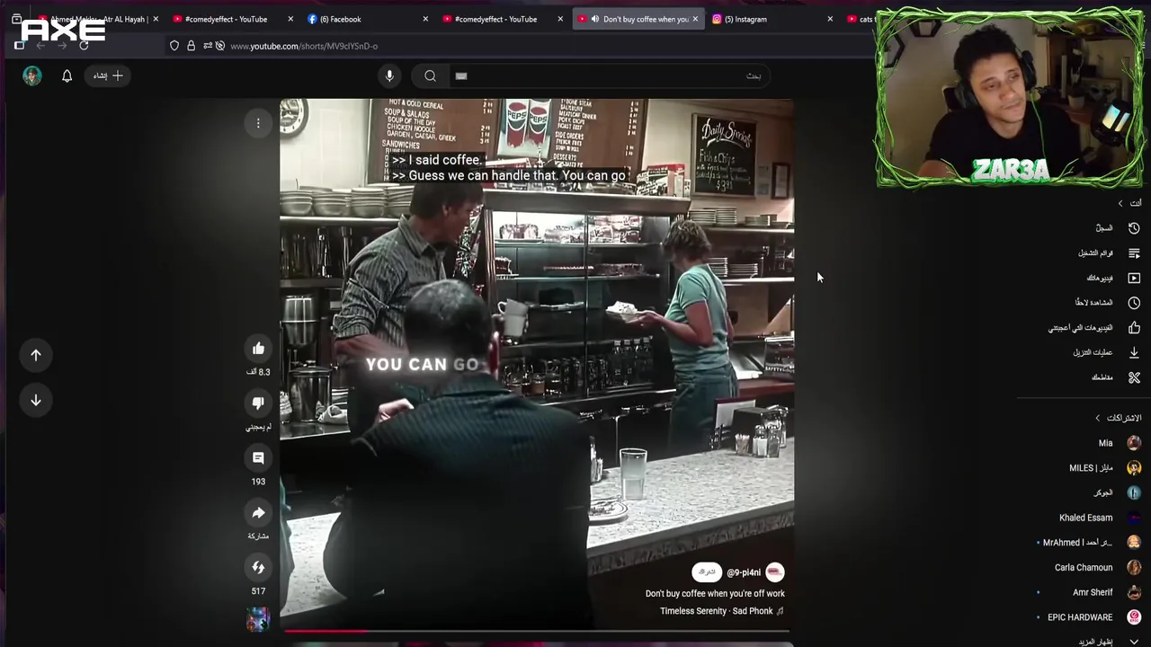Share the short via مشاركة arrow icon

pyautogui.click(x=258, y=513)
